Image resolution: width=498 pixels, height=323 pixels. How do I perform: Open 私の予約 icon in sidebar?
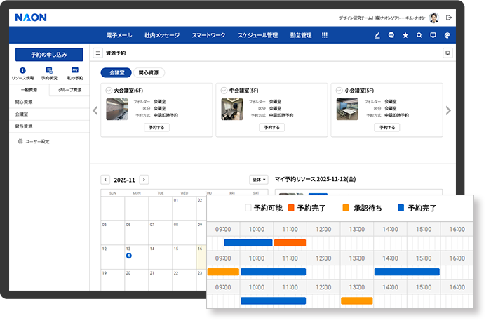(74, 71)
